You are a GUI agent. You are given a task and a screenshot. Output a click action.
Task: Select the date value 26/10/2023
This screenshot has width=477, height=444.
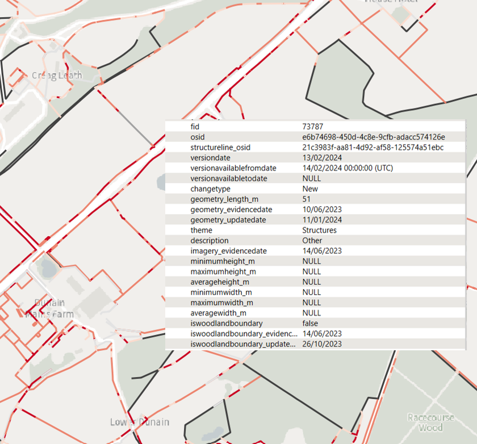click(x=321, y=344)
